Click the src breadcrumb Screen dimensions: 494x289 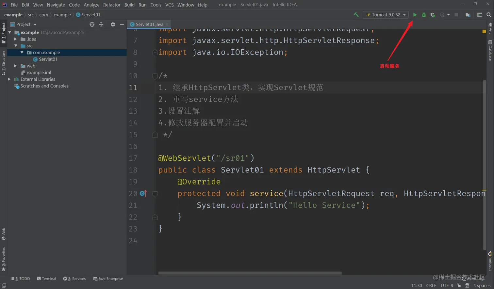point(31,15)
